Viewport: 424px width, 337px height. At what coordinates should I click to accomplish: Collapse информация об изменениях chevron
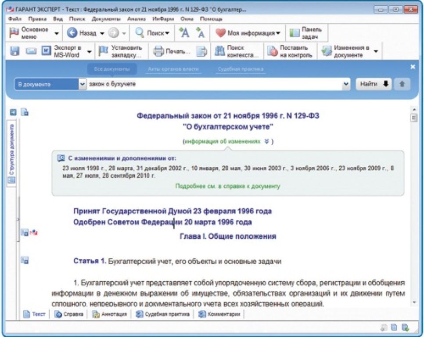coord(267,141)
